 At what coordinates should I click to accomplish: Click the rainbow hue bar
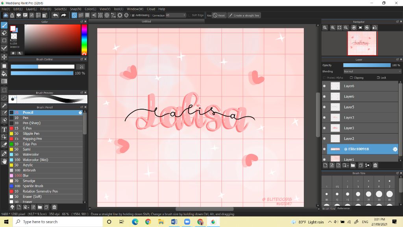click(84, 40)
